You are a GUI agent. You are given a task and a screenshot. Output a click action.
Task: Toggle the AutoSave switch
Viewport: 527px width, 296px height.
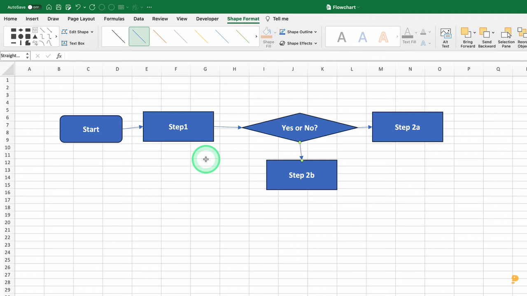(34, 7)
